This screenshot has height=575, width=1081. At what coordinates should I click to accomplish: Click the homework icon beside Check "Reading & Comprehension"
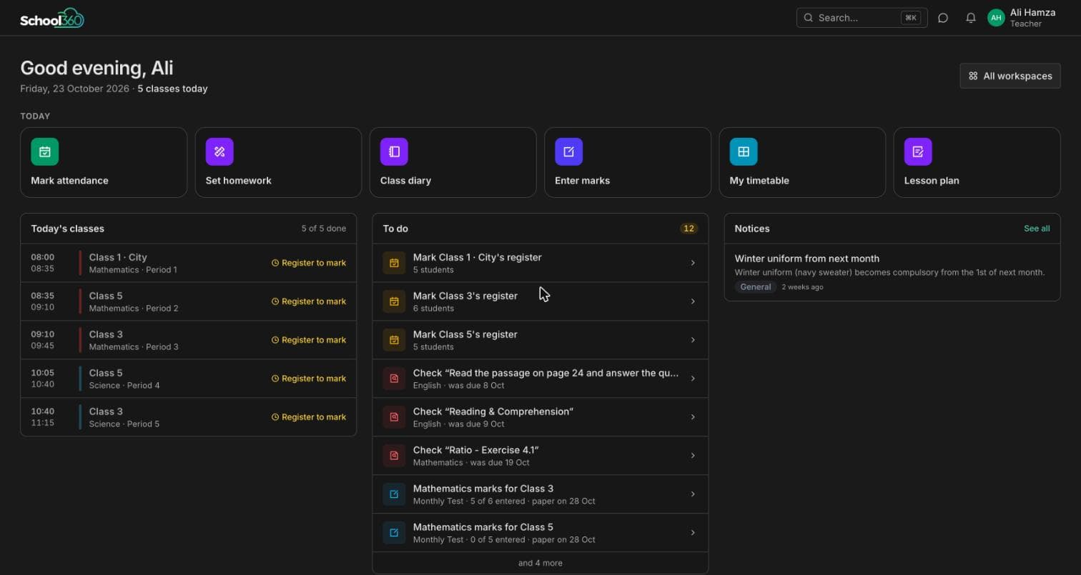pos(394,417)
